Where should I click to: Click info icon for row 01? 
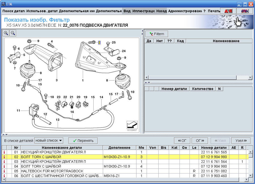click(x=4, y=152)
